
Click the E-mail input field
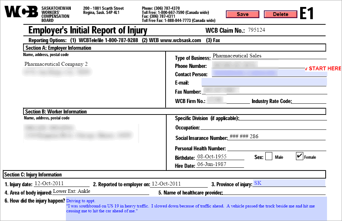click(264, 82)
